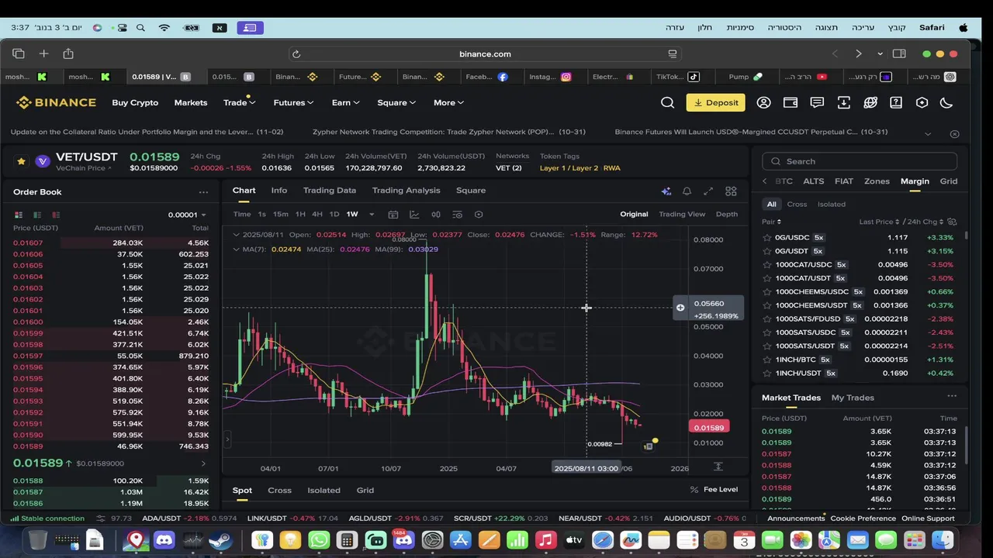Switch chart to Trading View
The height and width of the screenshot is (558, 993).
pos(682,215)
